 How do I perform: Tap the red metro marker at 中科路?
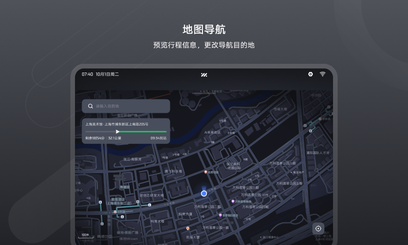coord(116,211)
